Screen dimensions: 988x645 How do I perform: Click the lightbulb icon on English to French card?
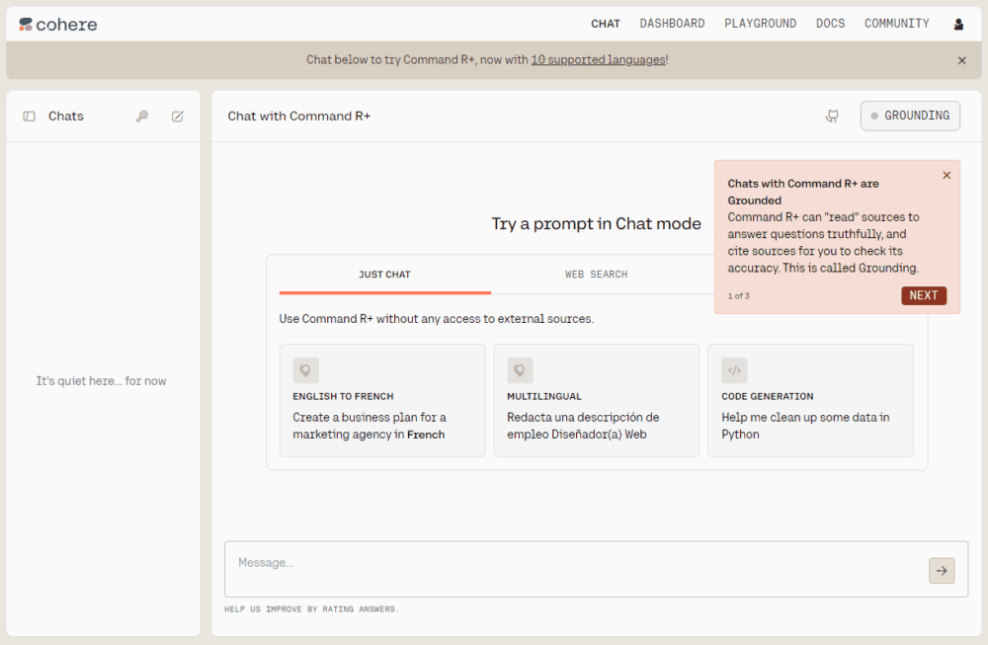point(305,370)
